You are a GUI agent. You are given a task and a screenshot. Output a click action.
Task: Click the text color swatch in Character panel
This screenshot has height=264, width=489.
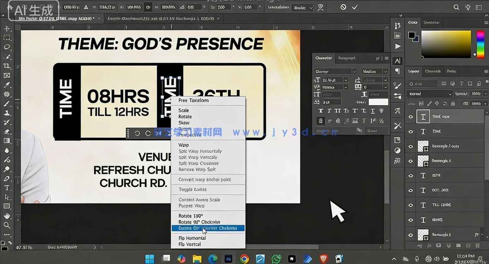click(x=379, y=102)
